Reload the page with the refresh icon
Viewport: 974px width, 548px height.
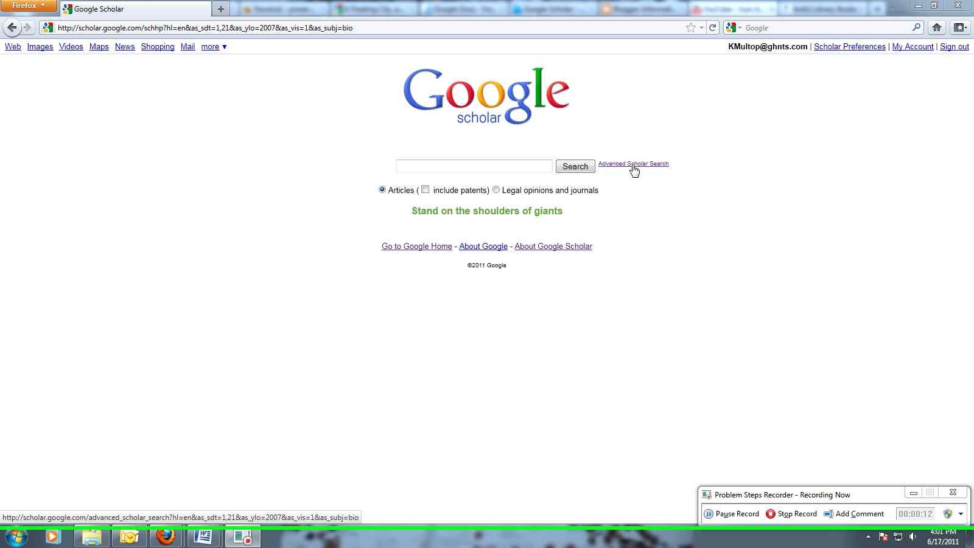(712, 27)
